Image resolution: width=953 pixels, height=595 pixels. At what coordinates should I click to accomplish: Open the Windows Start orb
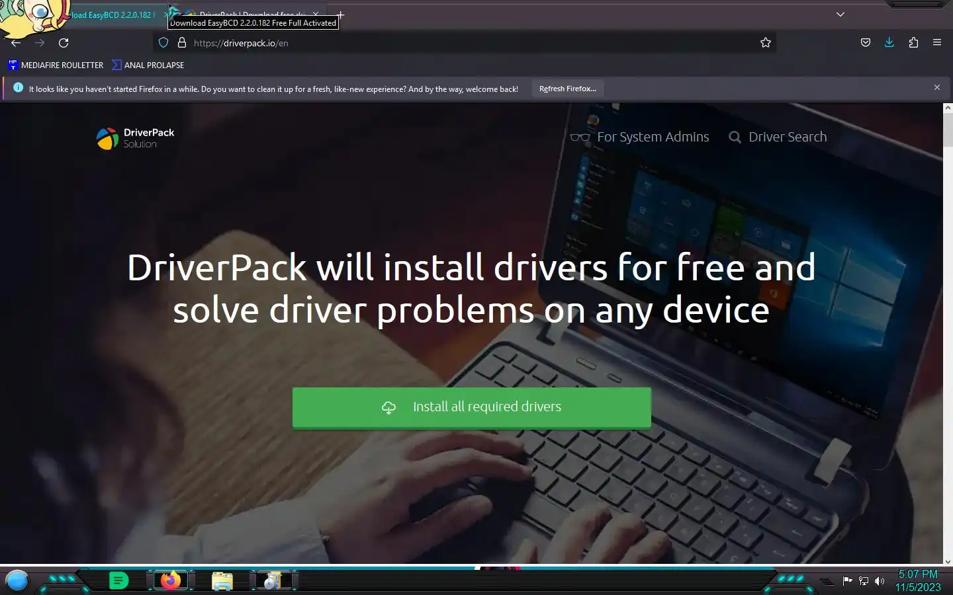coord(17,580)
